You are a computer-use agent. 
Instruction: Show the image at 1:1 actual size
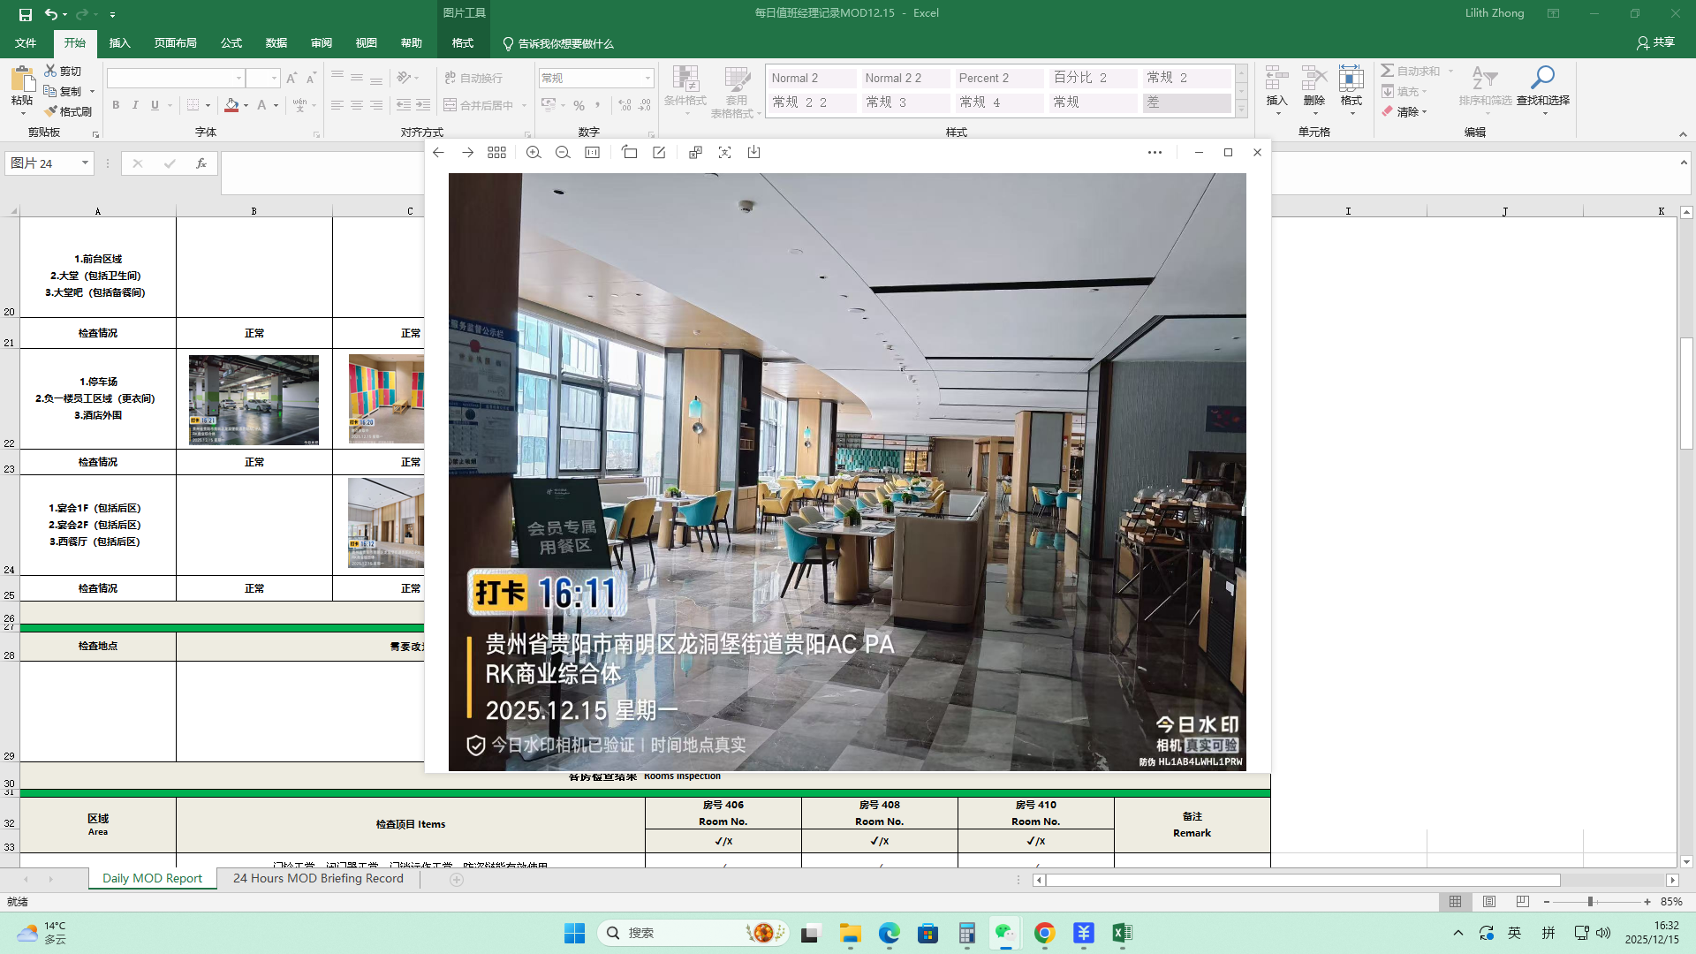click(x=593, y=153)
